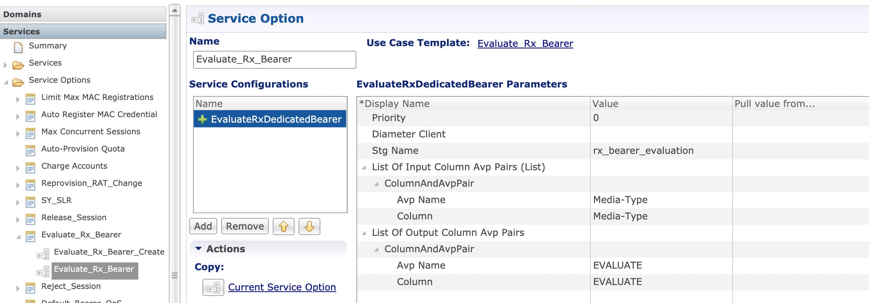Click the Summary document icon
Image resolution: width=869 pixels, height=303 pixels.
18,47
